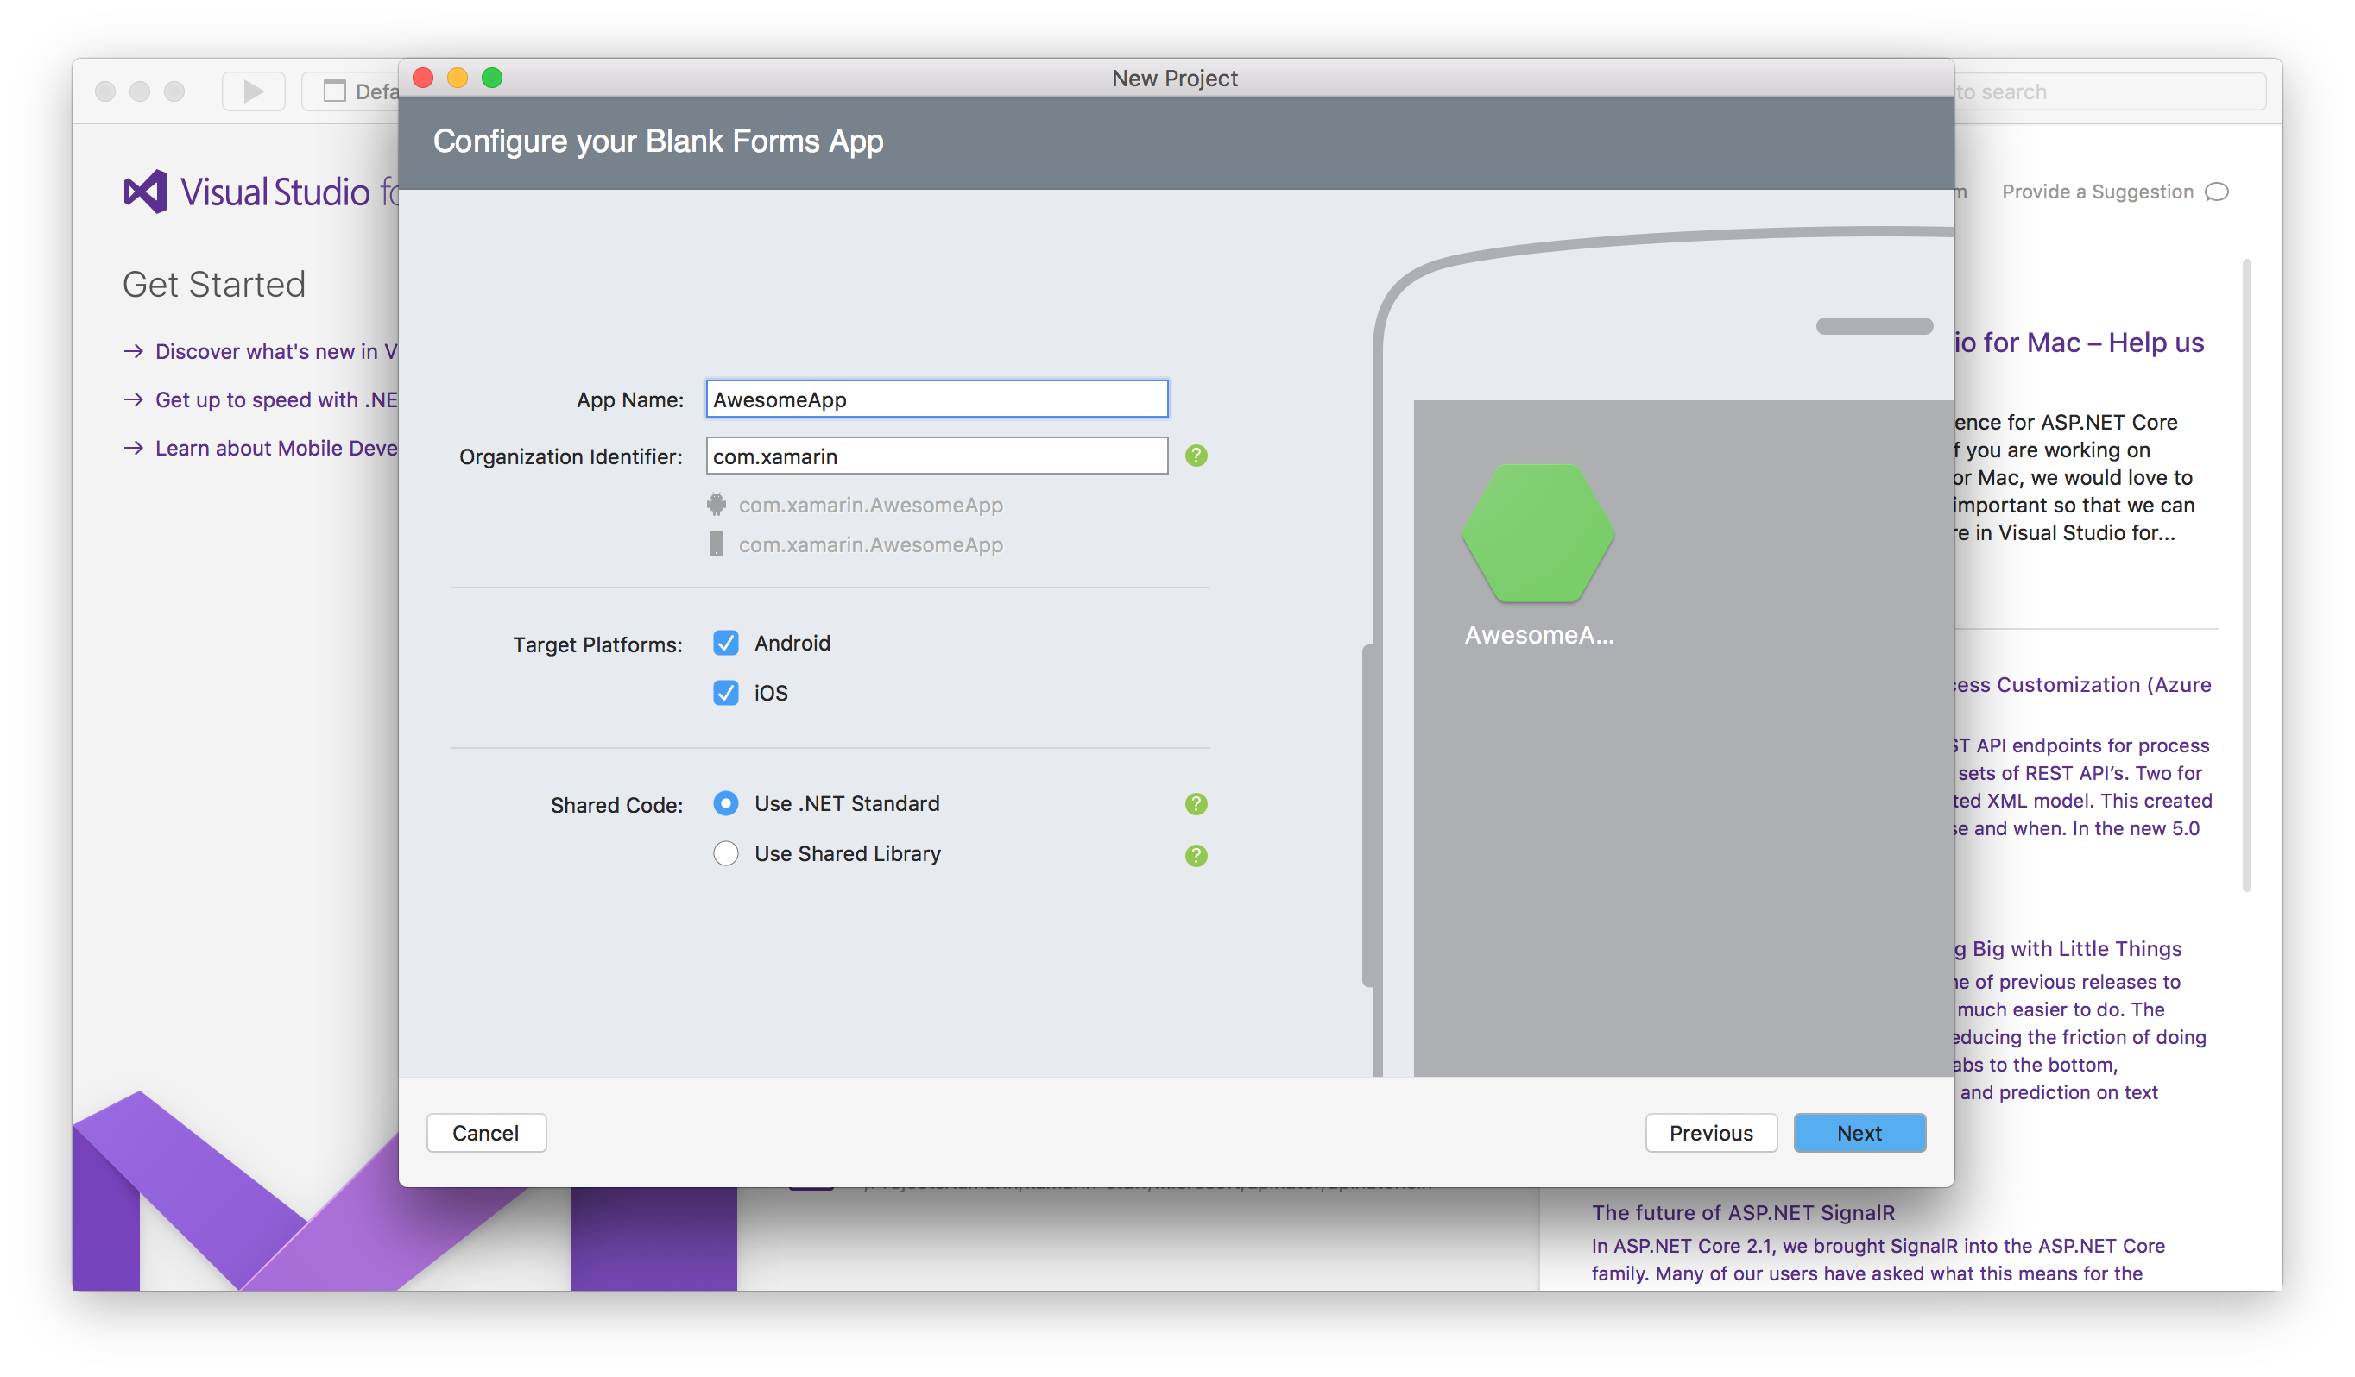This screenshot has height=1377, width=2355.
Task: Cancel the New Project dialog
Action: tap(486, 1133)
